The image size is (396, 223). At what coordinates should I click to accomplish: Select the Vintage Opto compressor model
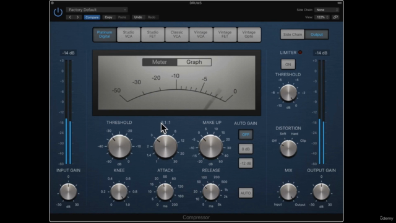point(249,35)
